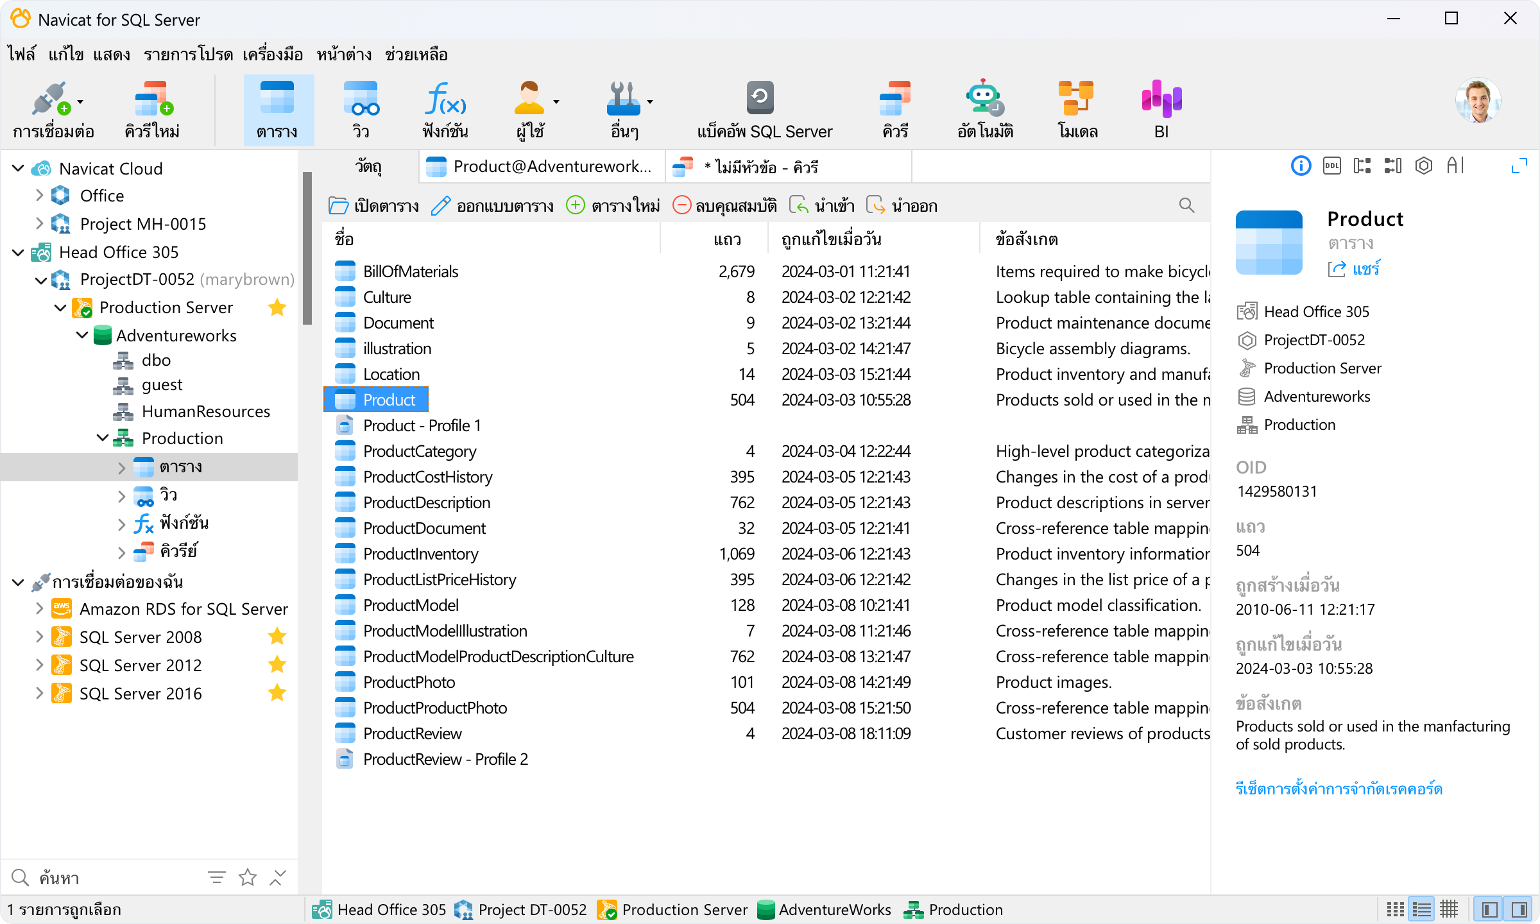This screenshot has width=1540, height=924.
Task: Open the Model (โมเดล) toolbar icon
Action: pyautogui.click(x=1077, y=109)
